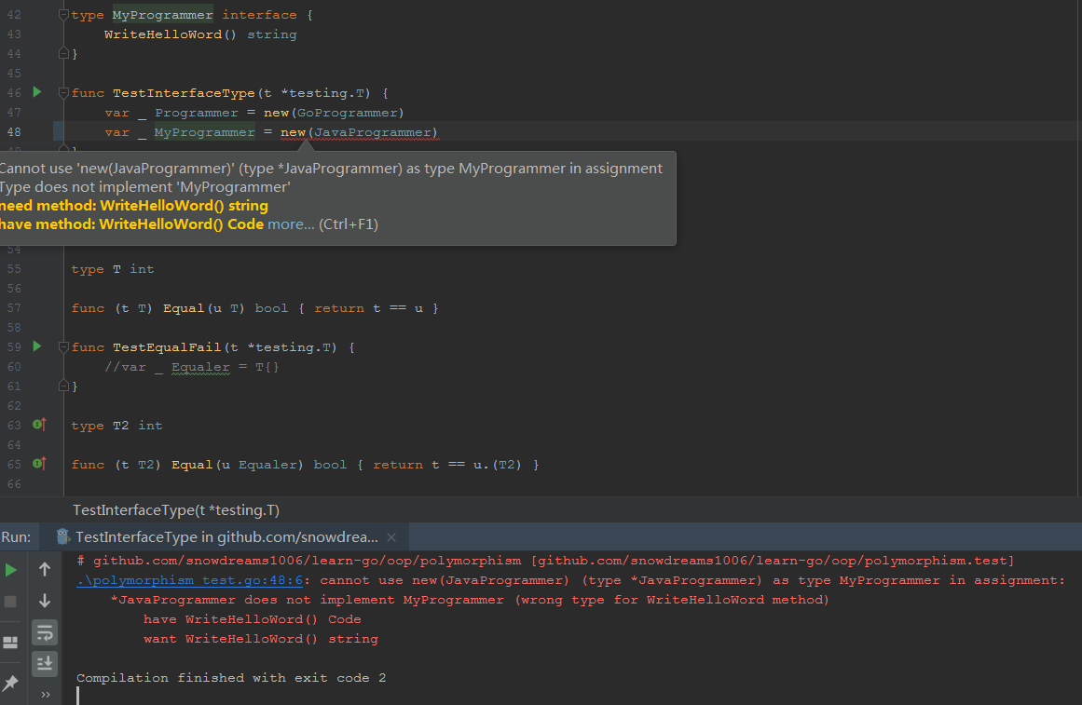
Task: Collapse the TestInterfaceType function block
Action: [x=62, y=92]
